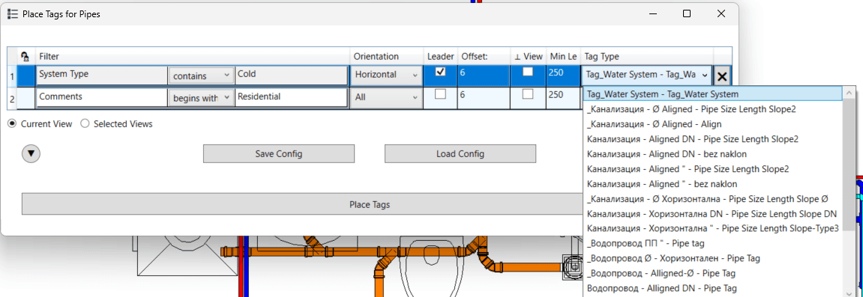Select 'Tag_Water System - Tag_Water System' list option
Viewport: 863px width, 297px height.
point(713,94)
